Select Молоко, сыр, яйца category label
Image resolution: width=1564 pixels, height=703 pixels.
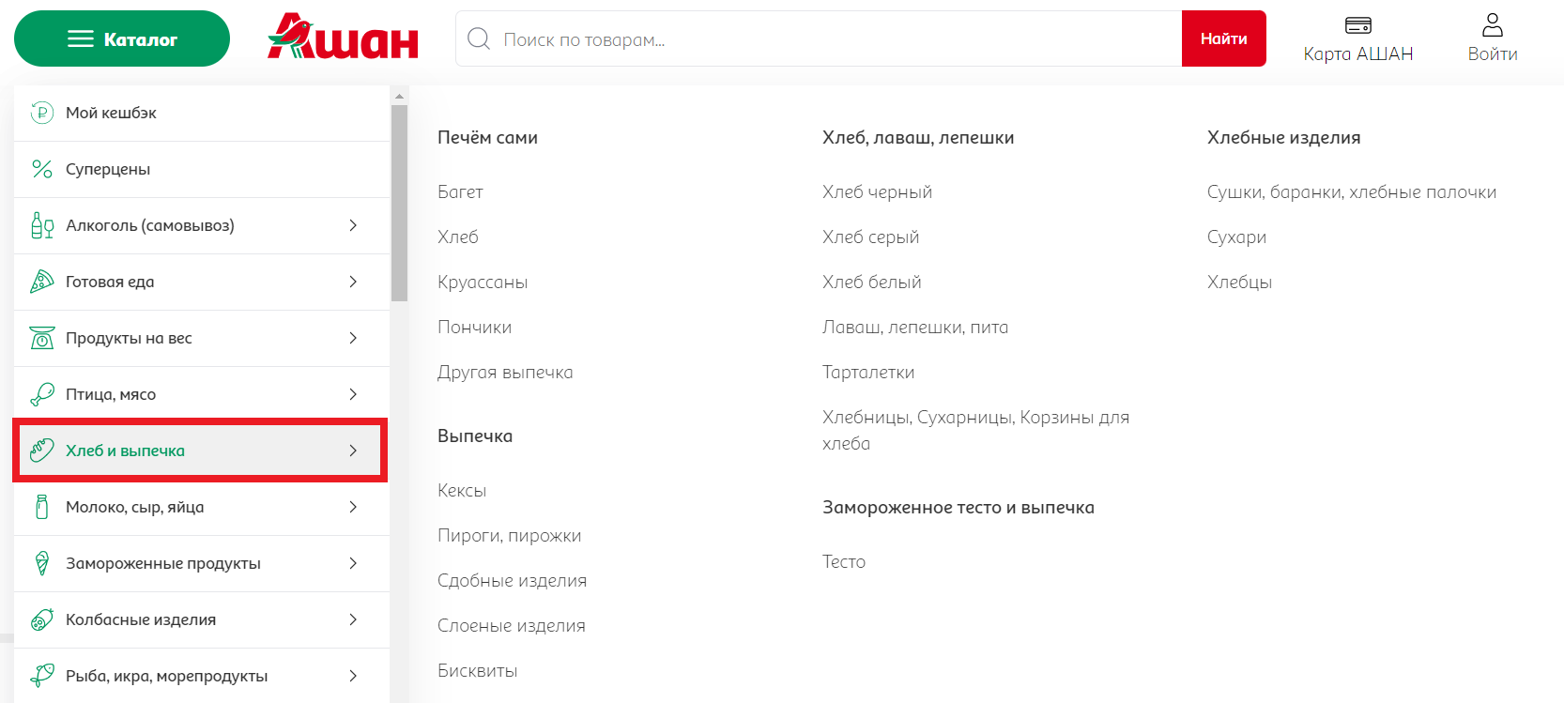click(135, 507)
